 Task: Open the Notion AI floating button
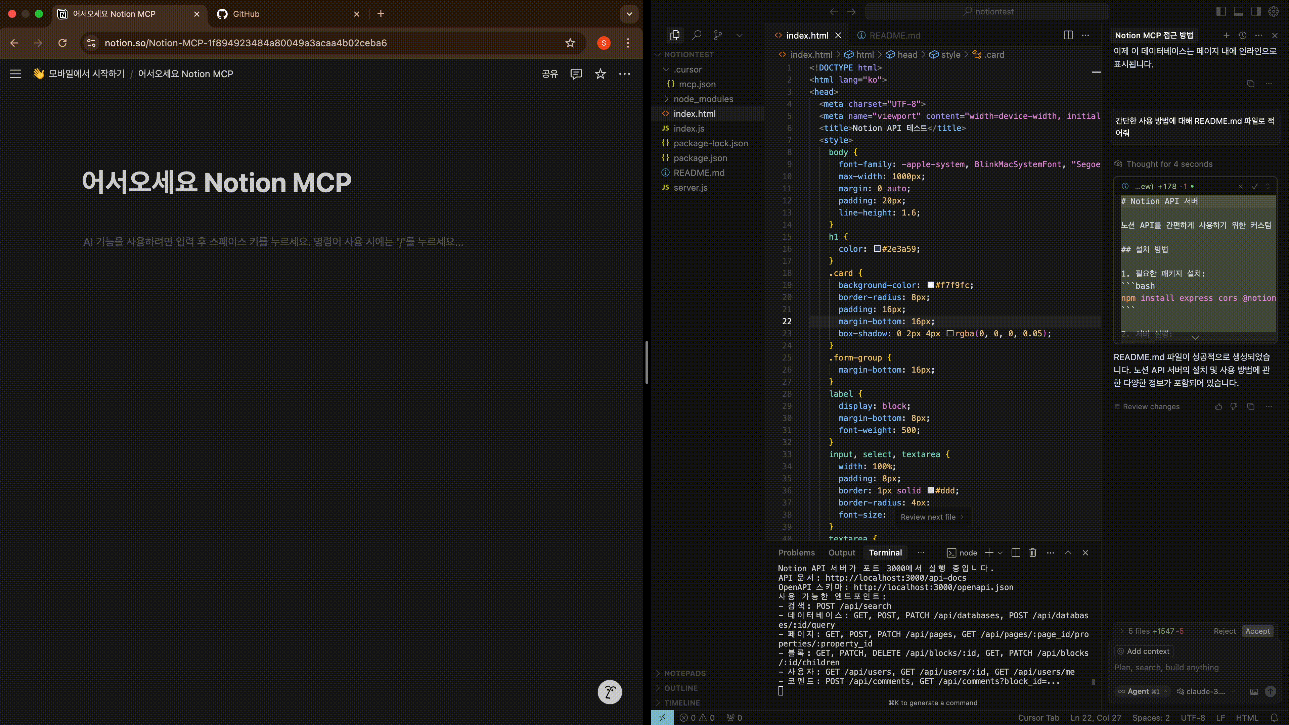tap(609, 692)
